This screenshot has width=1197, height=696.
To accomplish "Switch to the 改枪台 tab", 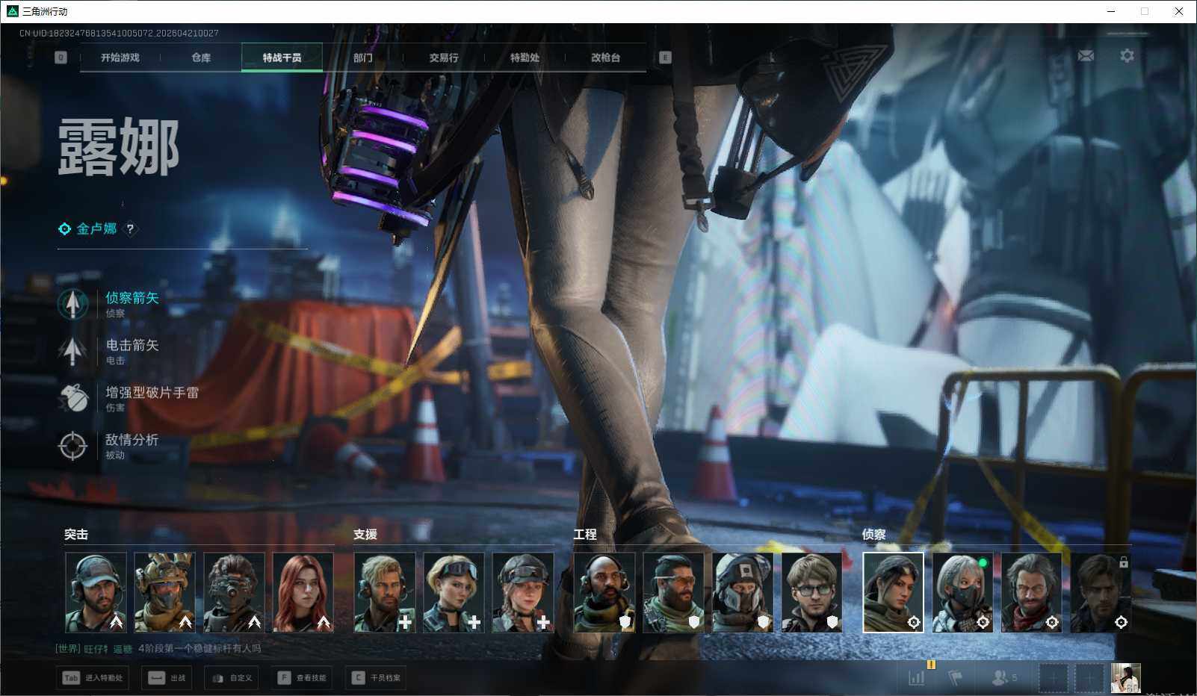I will pyautogui.click(x=605, y=58).
